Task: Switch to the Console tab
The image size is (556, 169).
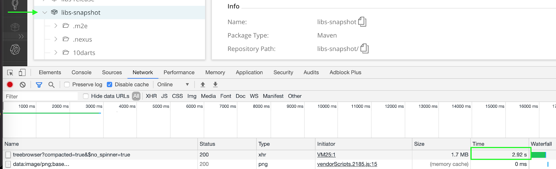Action: (x=81, y=72)
